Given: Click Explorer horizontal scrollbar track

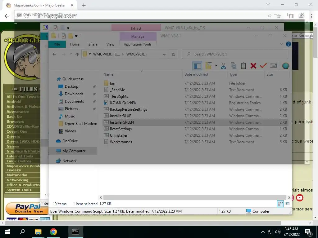Looking at the screenshot, I should tap(194, 197).
